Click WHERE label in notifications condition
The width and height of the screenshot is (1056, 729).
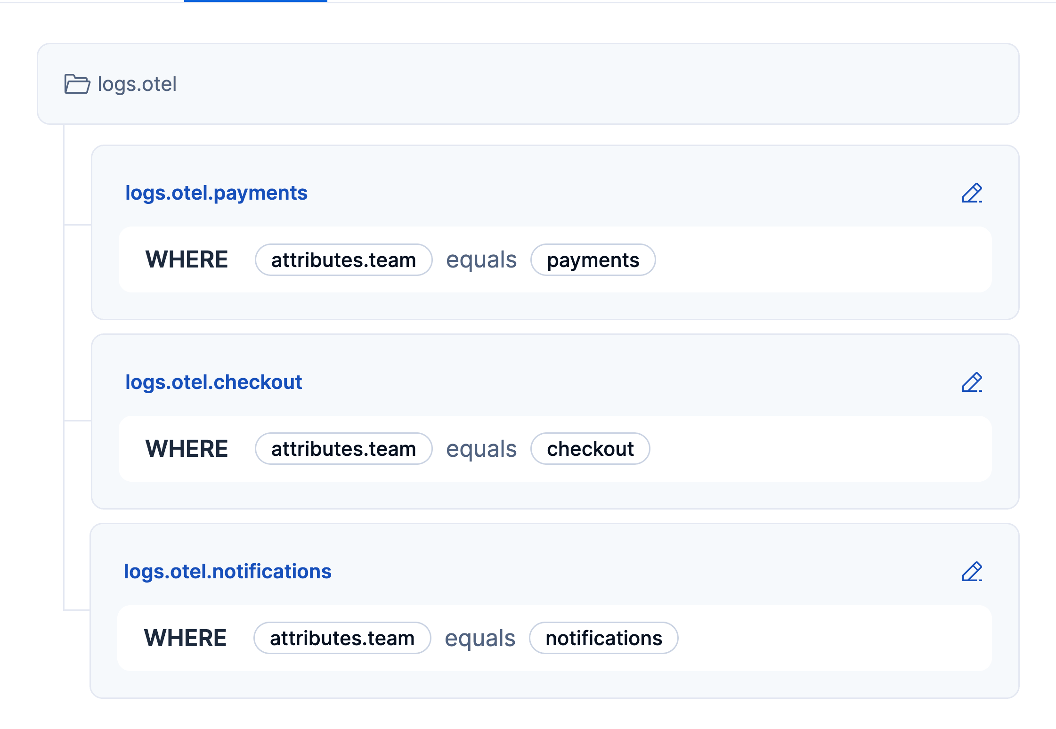point(185,638)
